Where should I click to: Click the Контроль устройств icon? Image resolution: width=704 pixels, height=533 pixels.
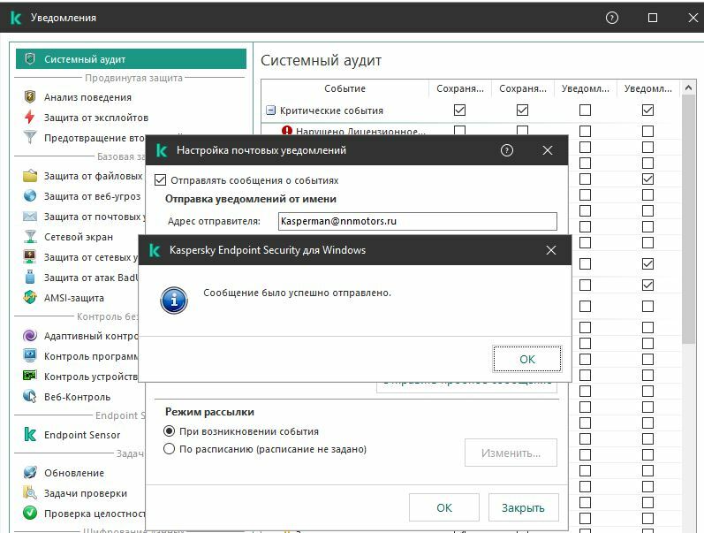coord(30,376)
